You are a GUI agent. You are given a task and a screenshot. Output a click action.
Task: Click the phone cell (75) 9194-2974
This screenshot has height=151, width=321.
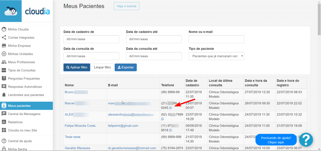[171, 148]
